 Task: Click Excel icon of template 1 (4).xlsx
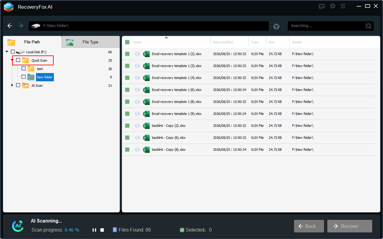point(146,78)
